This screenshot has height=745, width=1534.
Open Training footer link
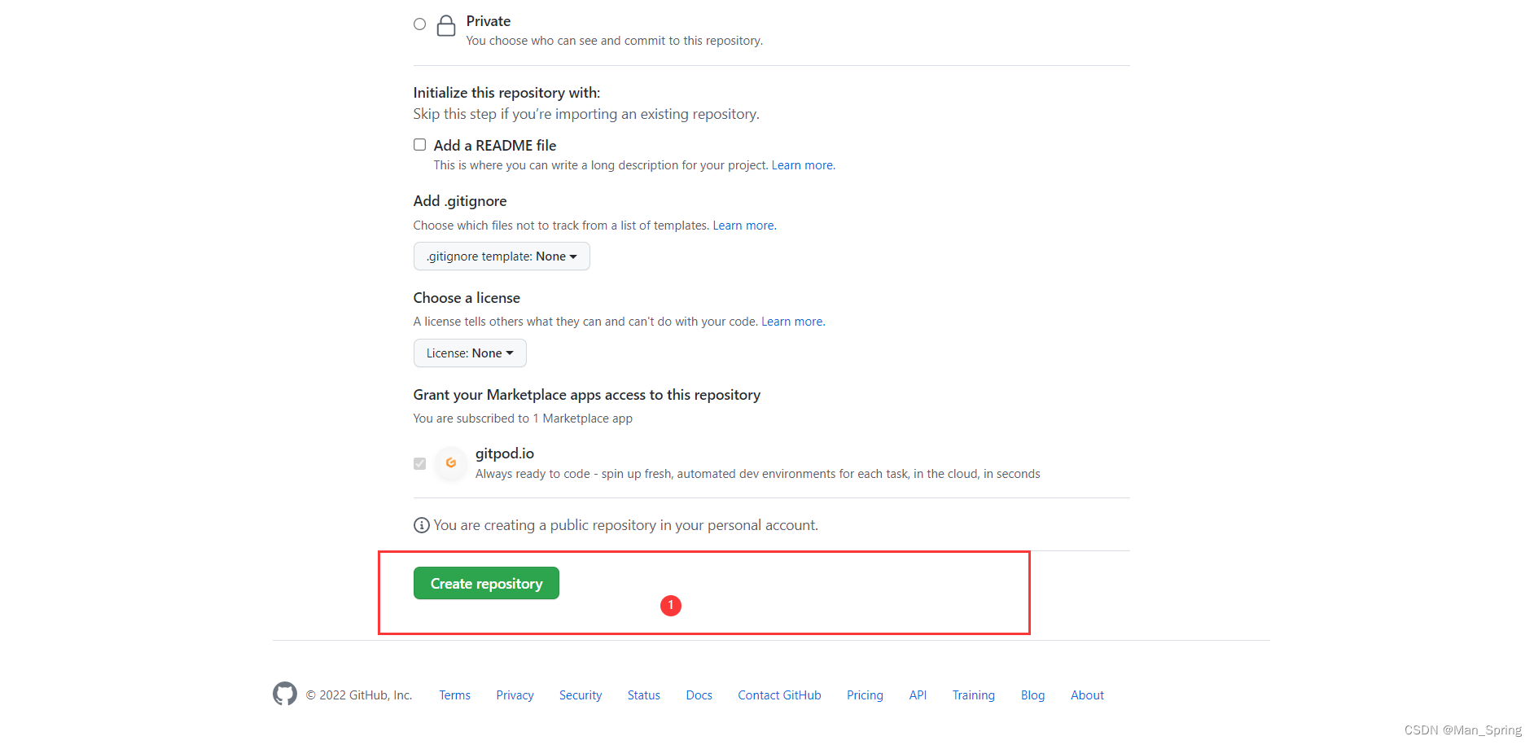click(974, 695)
